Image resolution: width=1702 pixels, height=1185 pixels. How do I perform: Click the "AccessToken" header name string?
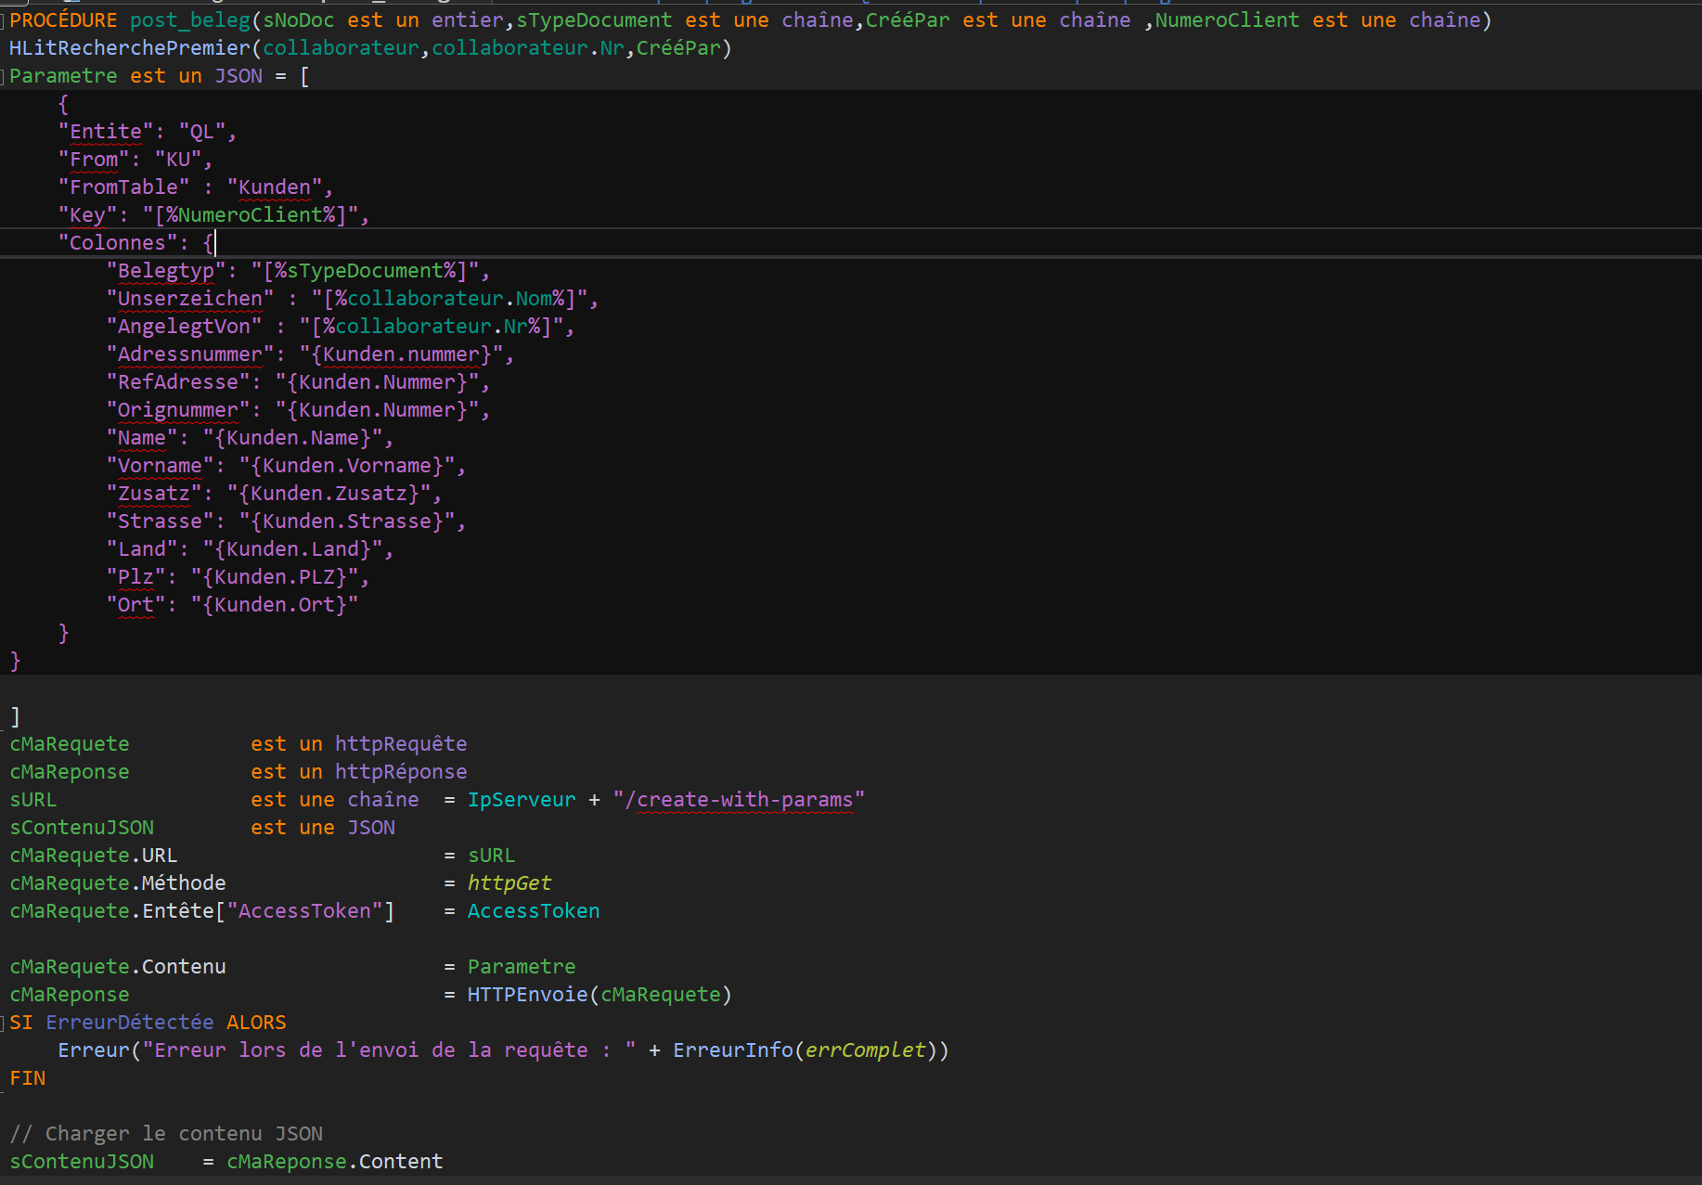(304, 911)
